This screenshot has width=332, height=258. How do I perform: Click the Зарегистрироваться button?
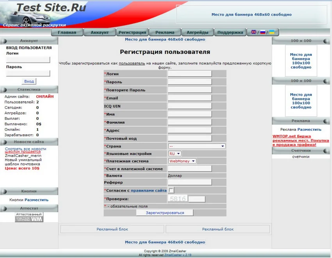pos(165,213)
